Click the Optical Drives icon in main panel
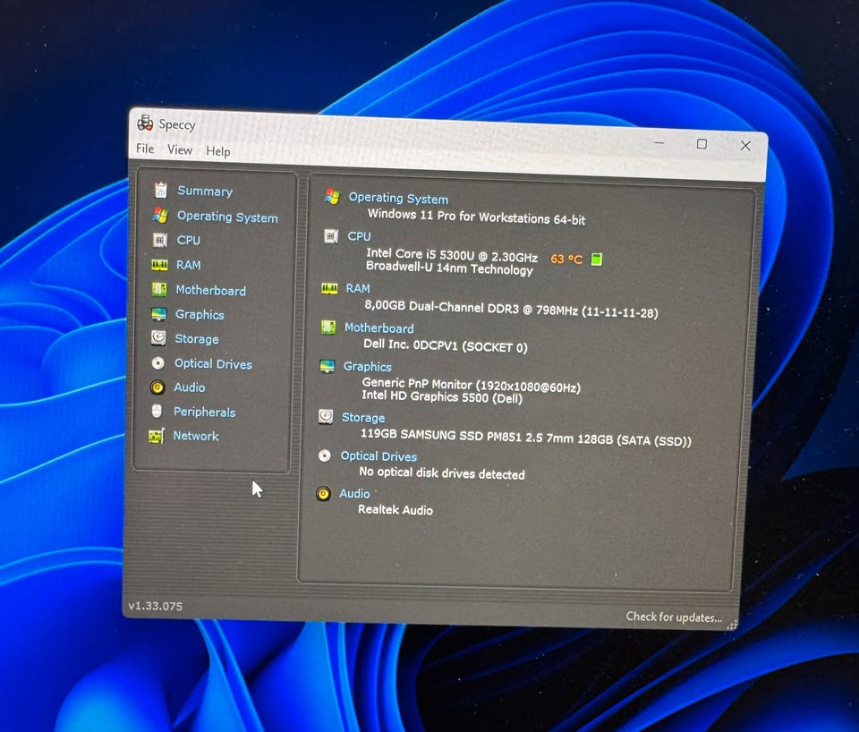The width and height of the screenshot is (859, 732). pos(324,455)
